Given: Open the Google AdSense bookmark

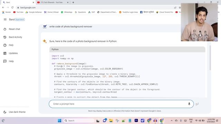Looking at the screenshot, I should click(34, 12).
